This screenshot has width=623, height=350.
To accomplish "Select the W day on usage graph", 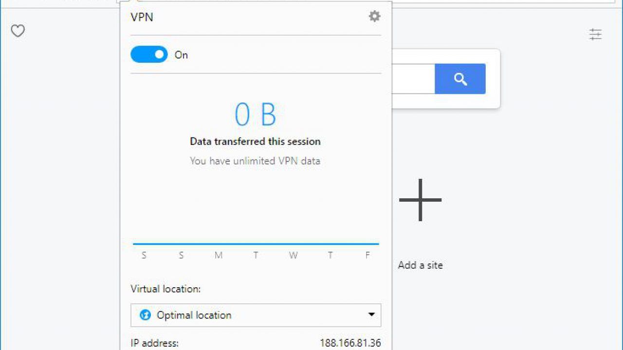I will click(x=293, y=255).
